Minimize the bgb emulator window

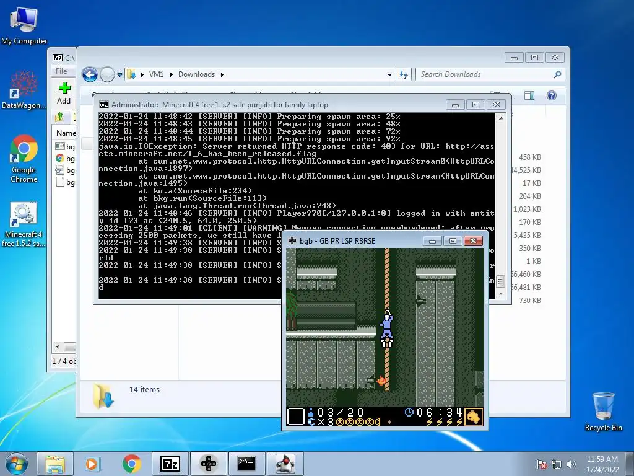coord(432,241)
